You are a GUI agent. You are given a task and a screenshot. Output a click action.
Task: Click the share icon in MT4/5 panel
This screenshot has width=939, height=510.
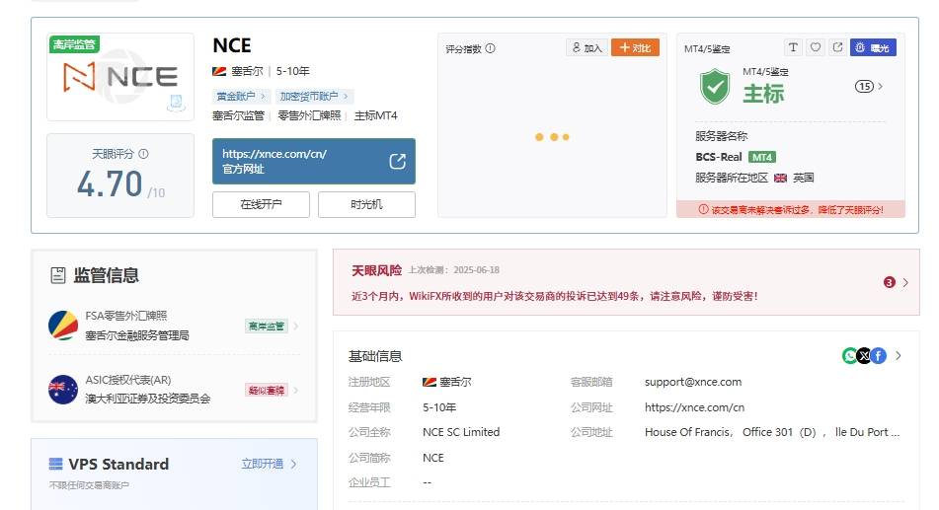(x=838, y=47)
